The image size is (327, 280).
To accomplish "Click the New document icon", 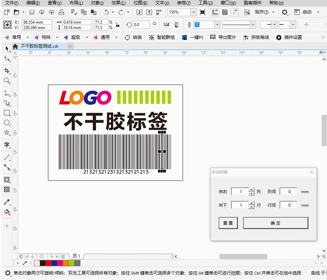I will [x=7, y=12].
